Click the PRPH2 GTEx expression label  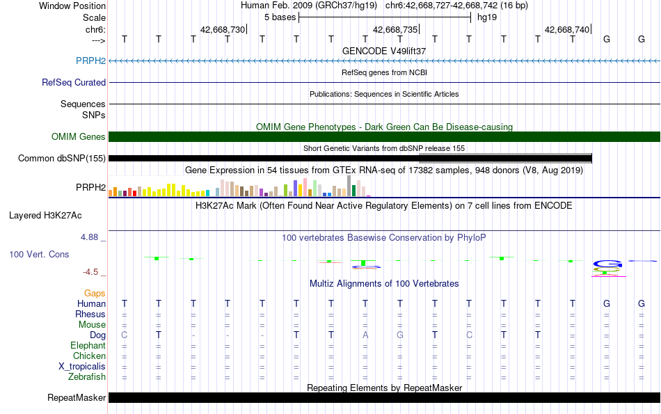pos(90,187)
